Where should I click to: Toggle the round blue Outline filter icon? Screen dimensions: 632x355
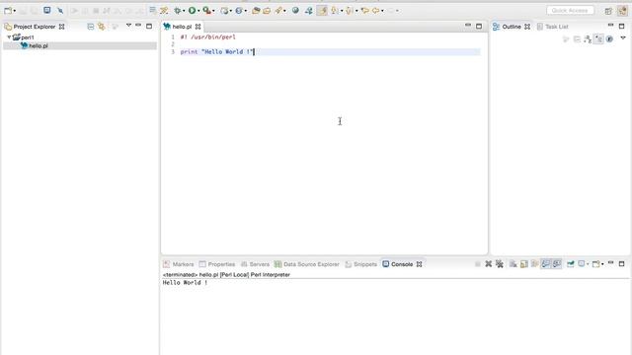(609, 39)
